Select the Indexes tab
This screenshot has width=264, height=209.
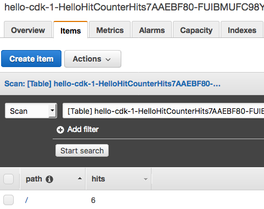tap(242, 30)
